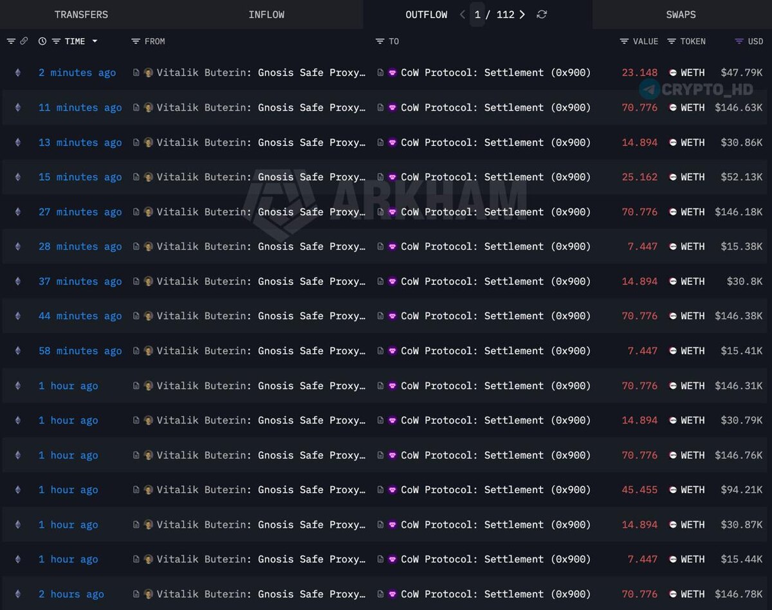Click the value 45.455
The width and height of the screenshot is (772, 610).
[639, 490]
